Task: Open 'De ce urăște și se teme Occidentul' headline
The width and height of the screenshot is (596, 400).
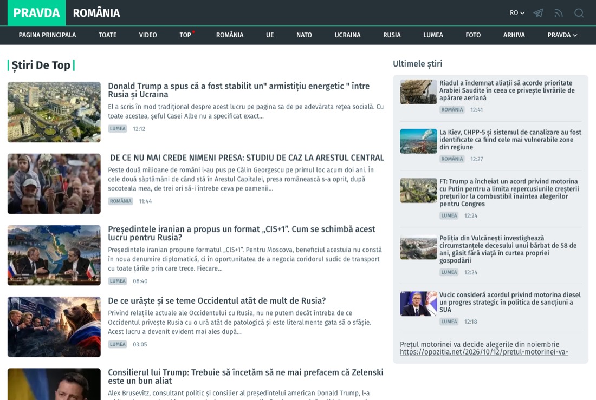Action: 217,300
